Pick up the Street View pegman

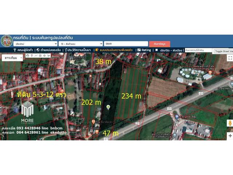(x=230, y=124)
